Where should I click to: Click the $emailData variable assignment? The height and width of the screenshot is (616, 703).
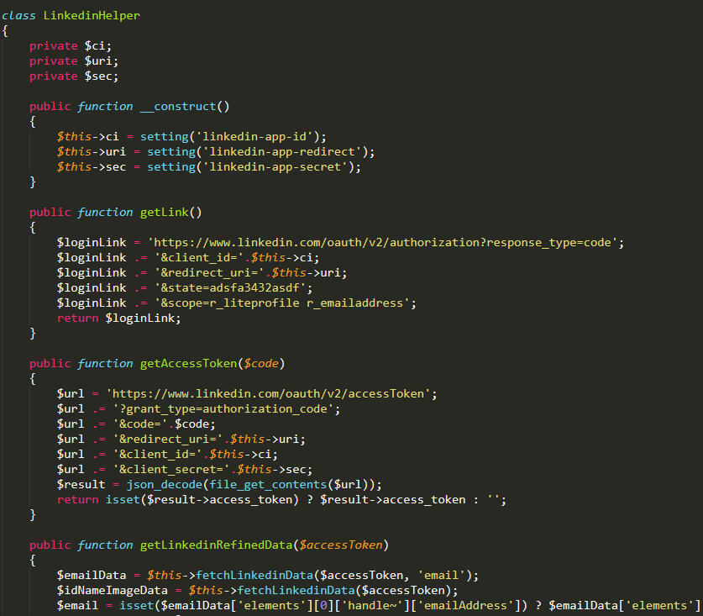[92, 575]
